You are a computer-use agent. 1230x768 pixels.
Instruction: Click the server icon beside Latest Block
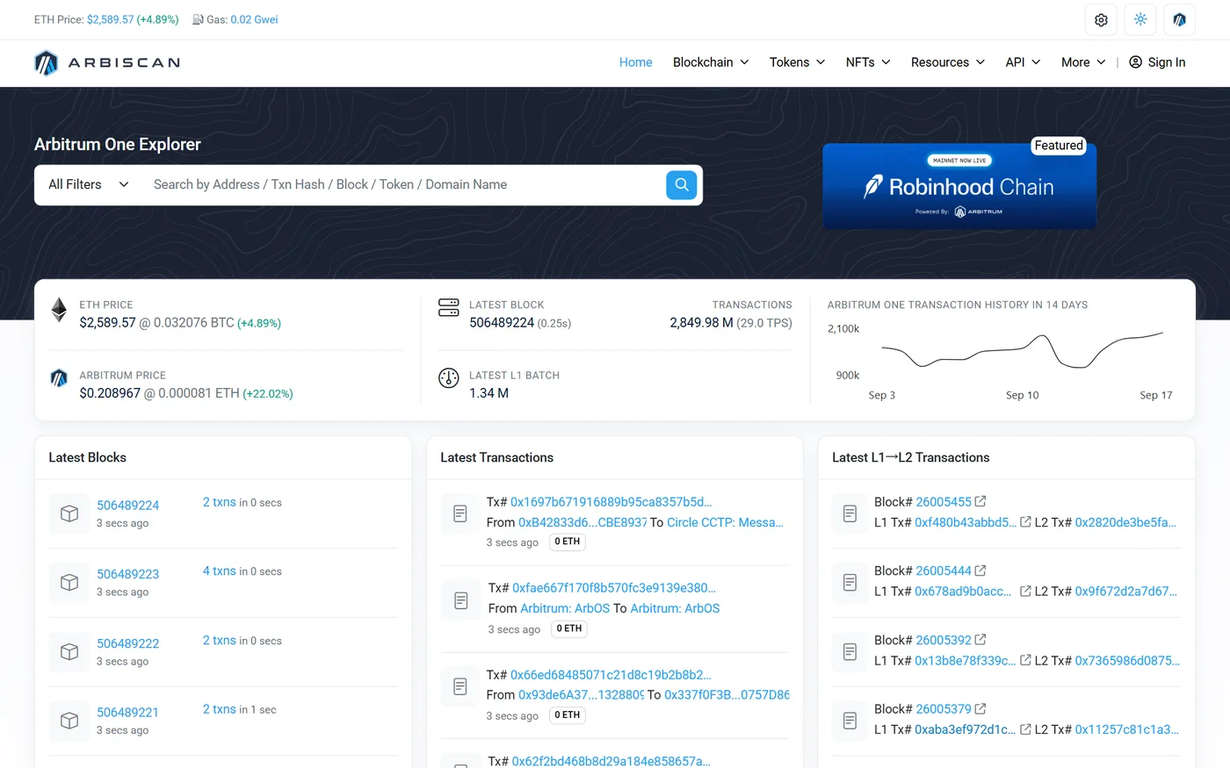coord(448,307)
